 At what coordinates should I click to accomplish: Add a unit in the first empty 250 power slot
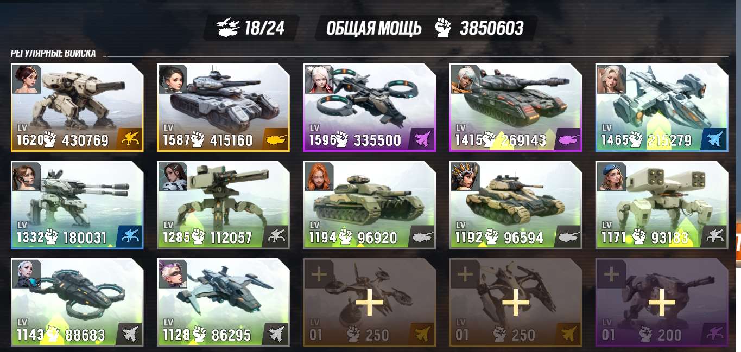click(369, 302)
